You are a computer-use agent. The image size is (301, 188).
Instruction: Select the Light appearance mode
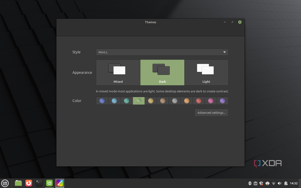coord(206,72)
